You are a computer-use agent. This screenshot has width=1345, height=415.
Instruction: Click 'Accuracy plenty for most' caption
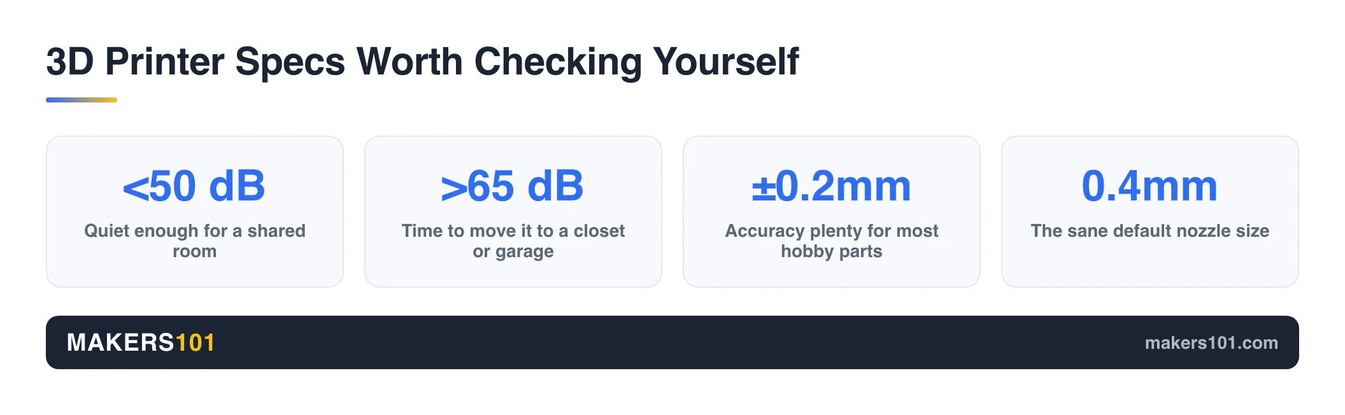point(832,230)
